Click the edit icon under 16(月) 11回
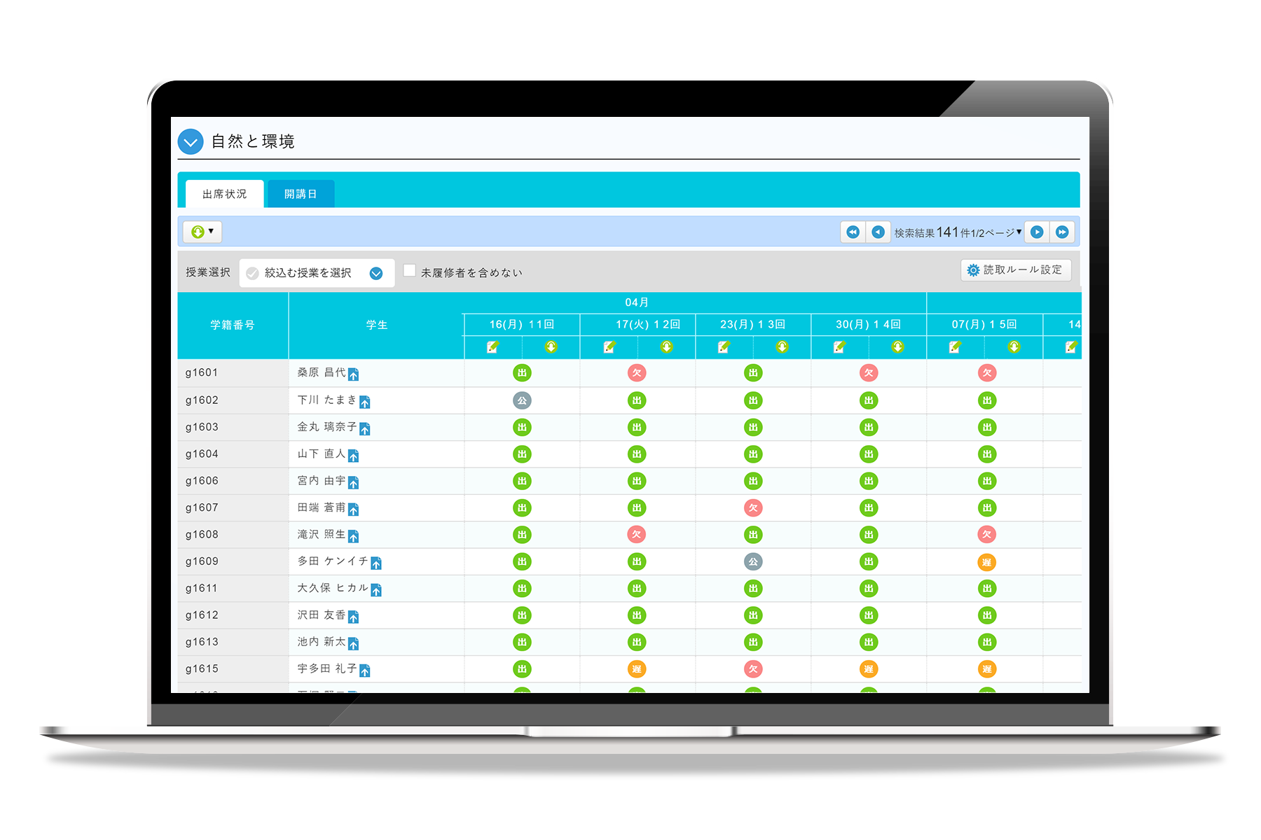 click(492, 347)
